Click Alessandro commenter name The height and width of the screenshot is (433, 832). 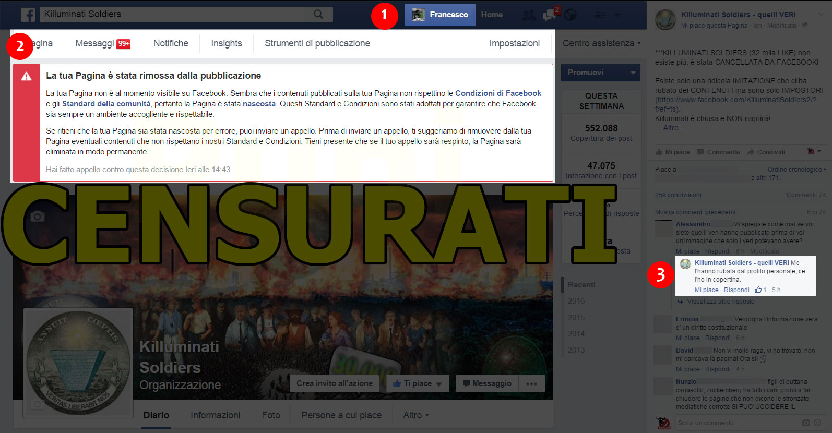(693, 224)
